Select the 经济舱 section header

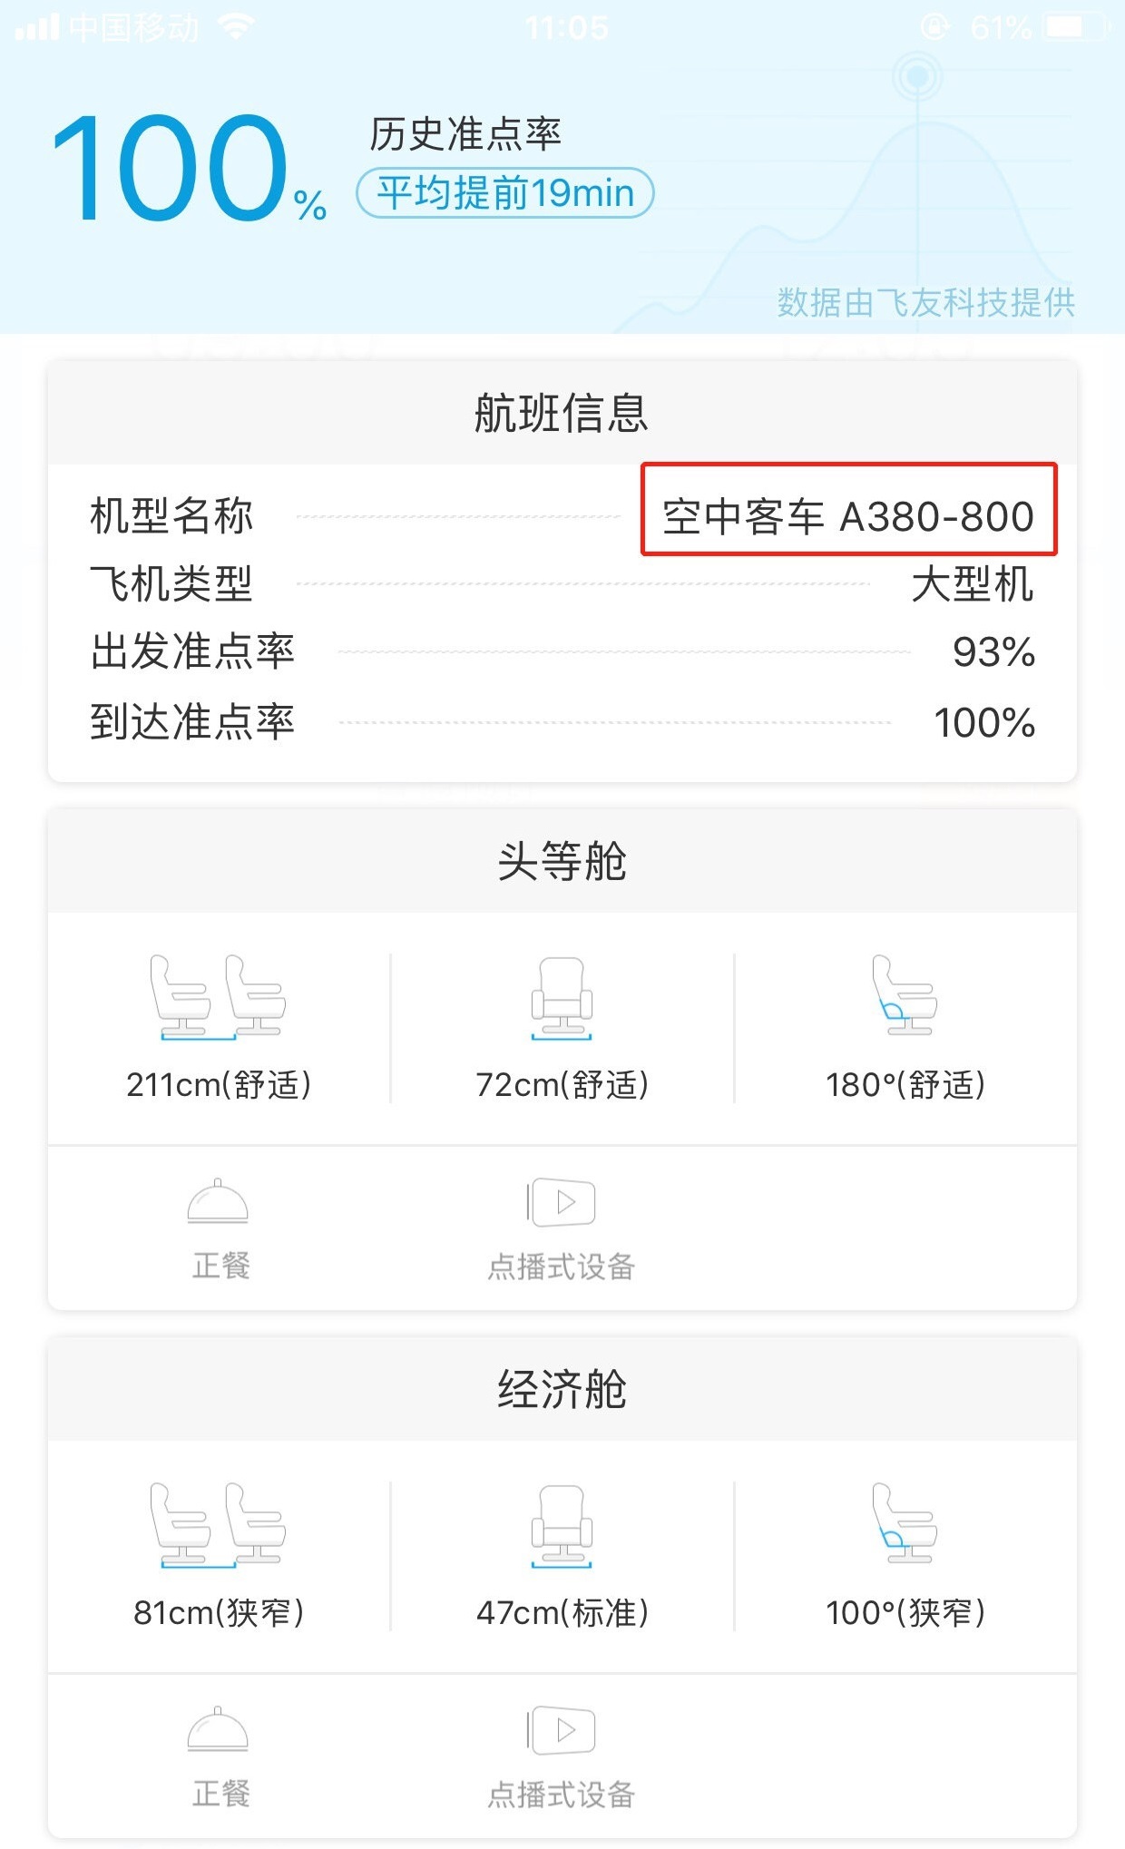(562, 1389)
